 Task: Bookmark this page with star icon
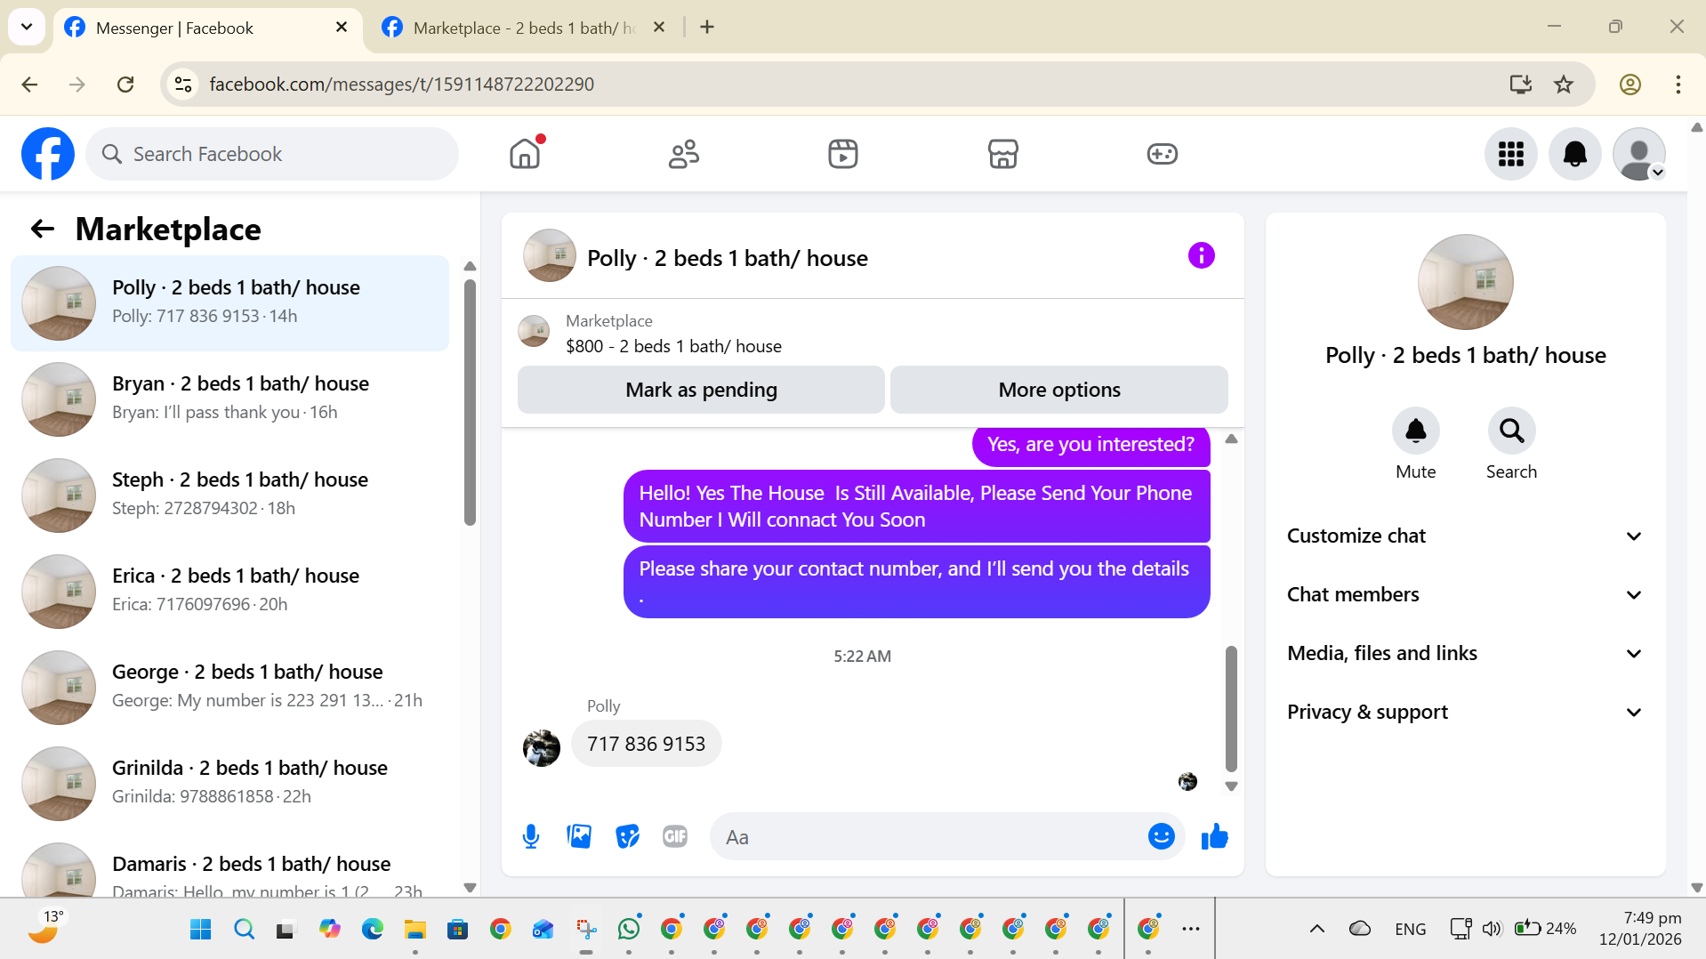point(1563,85)
